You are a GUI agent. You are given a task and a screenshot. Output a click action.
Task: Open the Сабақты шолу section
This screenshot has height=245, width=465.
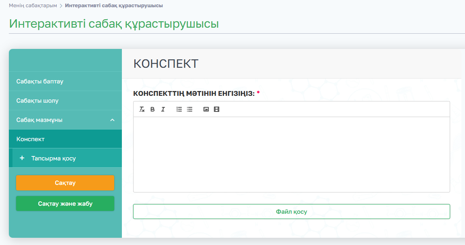37,101
